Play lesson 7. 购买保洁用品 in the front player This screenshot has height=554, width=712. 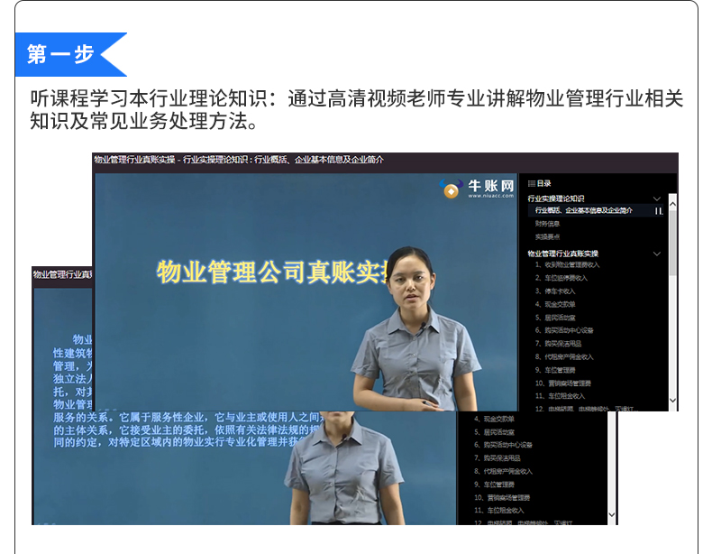(x=558, y=344)
